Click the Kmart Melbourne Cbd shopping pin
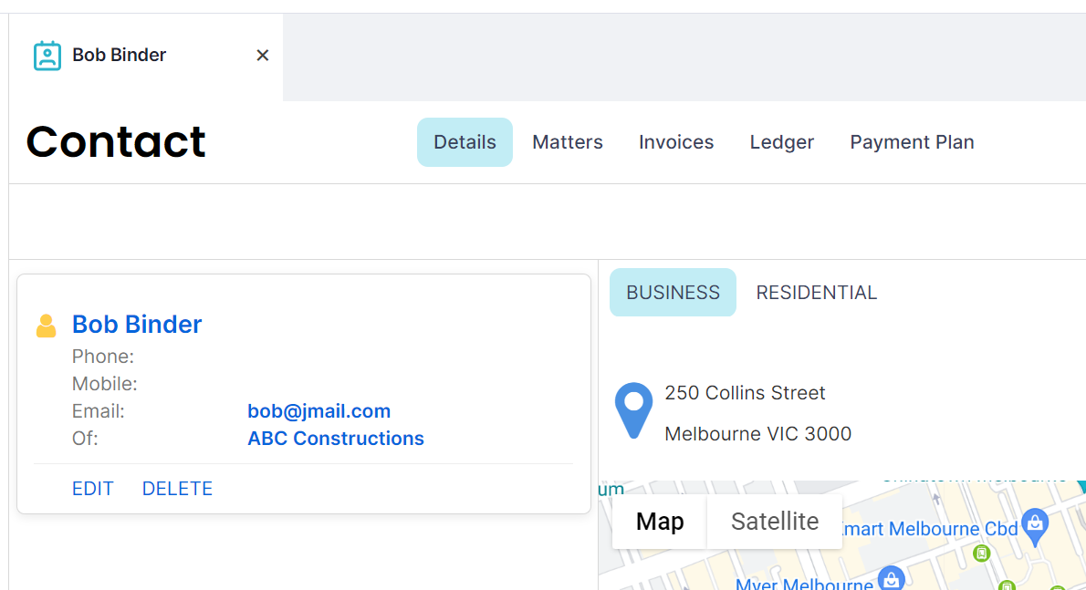This screenshot has height=590, width=1086. (x=1035, y=526)
